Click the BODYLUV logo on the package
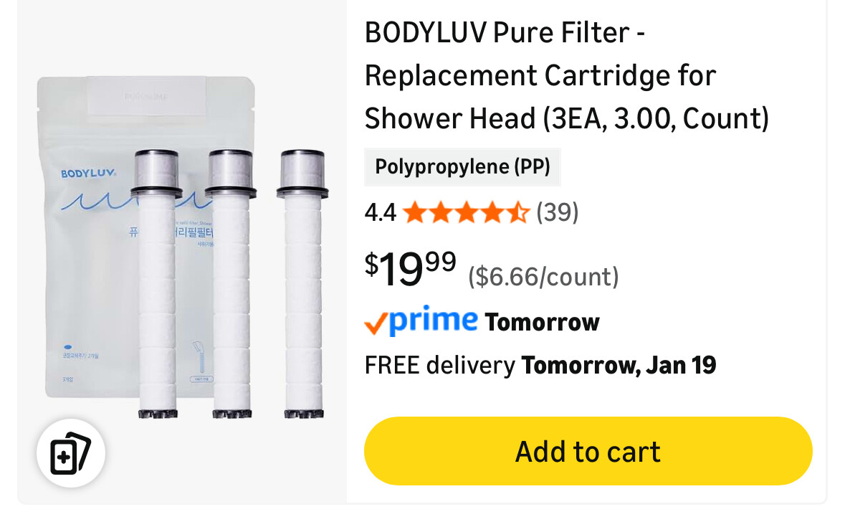Viewport: 845px width, 517px height. [x=88, y=173]
